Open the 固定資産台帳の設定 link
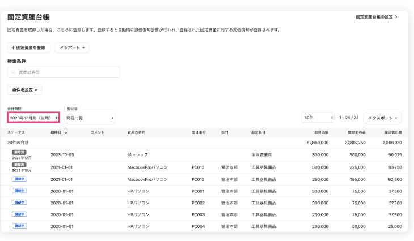The height and width of the screenshot is (241, 414). (376, 18)
